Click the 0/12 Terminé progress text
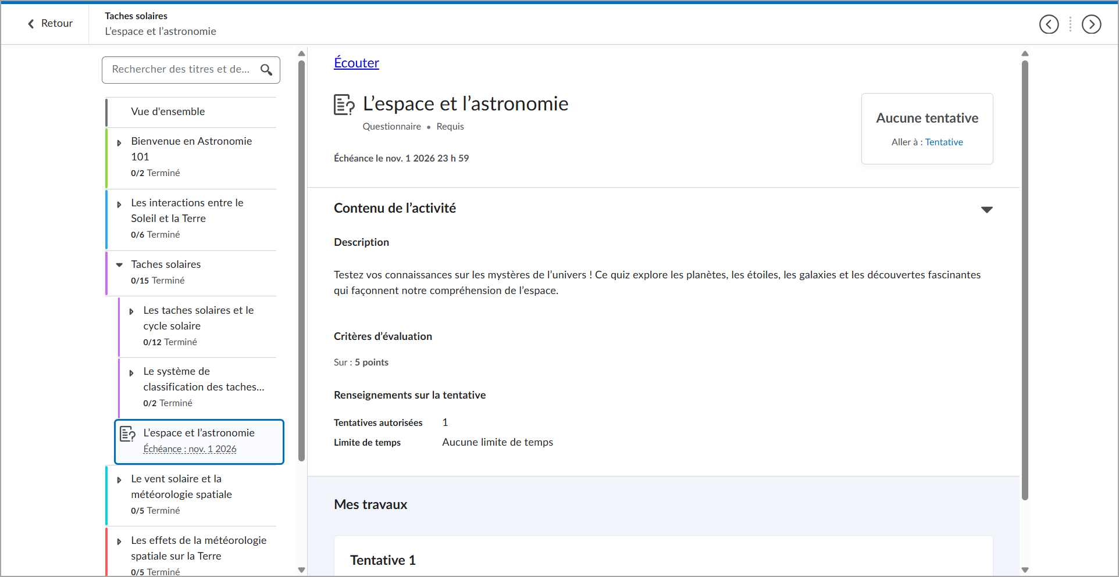The width and height of the screenshot is (1119, 577). point(170,342)
